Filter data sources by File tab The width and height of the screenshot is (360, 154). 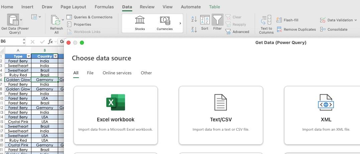(90, 73)
